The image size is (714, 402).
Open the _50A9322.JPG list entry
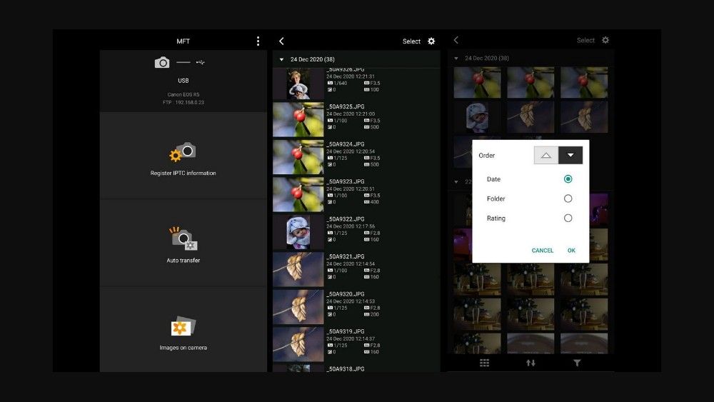357,231
